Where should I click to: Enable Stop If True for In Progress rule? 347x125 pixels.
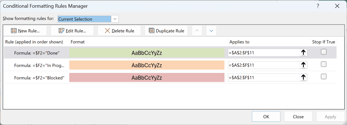[x=324, y=64]
